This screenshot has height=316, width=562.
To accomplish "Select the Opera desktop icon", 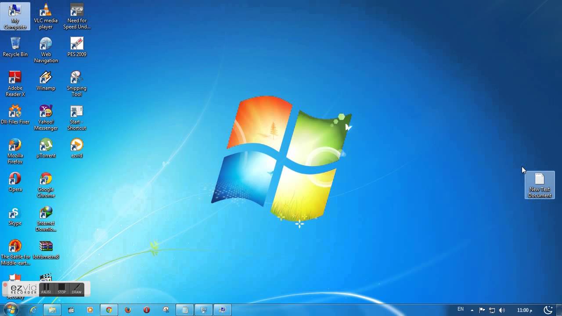I will pos(15,182).
